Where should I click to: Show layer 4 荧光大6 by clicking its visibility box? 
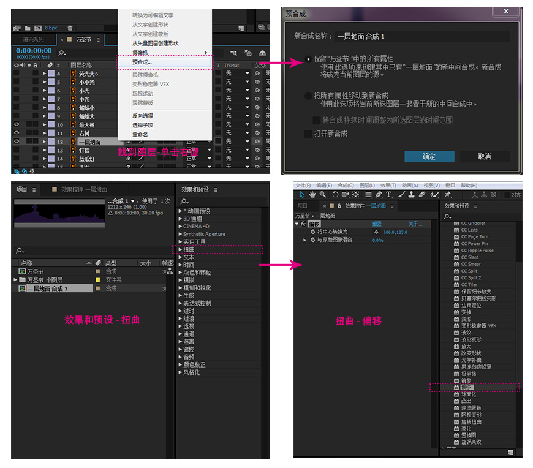(17, 74)
